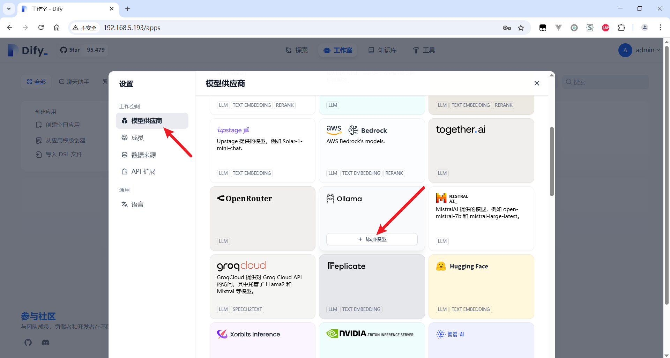Screen dimensions: 670x358
Task: Click the GroqCloud logo
Action: [x=241, y=266]
